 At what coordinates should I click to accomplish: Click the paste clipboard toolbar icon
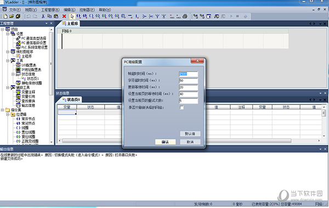(x=56, y=16)
